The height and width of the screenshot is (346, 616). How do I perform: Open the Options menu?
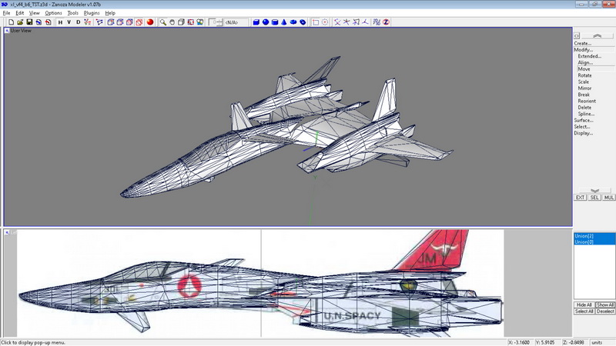click(x=53, y=13)
